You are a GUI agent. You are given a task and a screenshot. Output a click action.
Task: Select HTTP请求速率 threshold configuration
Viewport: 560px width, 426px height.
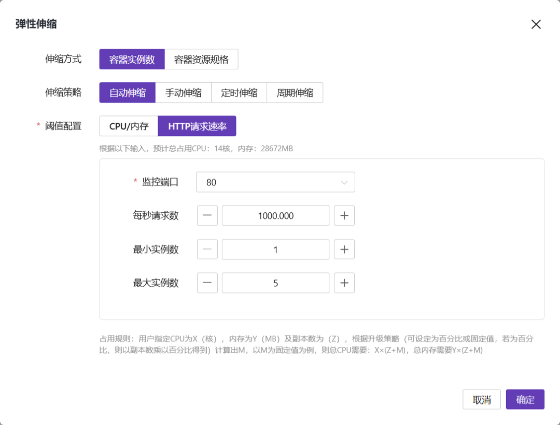click(x=197, y=126)
